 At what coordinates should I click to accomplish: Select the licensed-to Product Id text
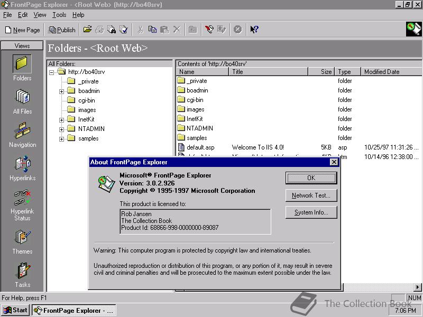tap(170, 228)
